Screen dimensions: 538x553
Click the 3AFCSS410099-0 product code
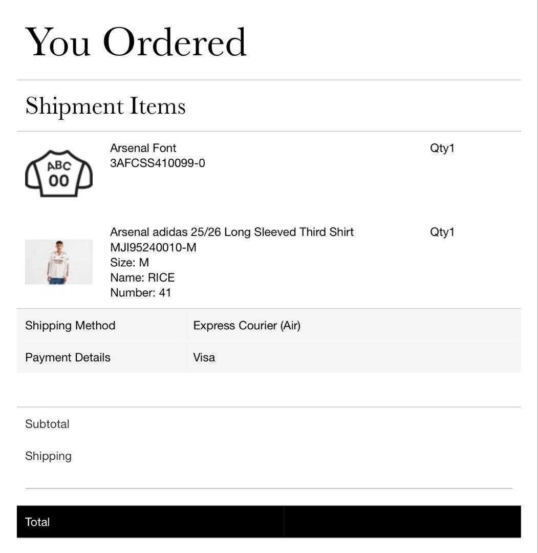tap(158, 163)
